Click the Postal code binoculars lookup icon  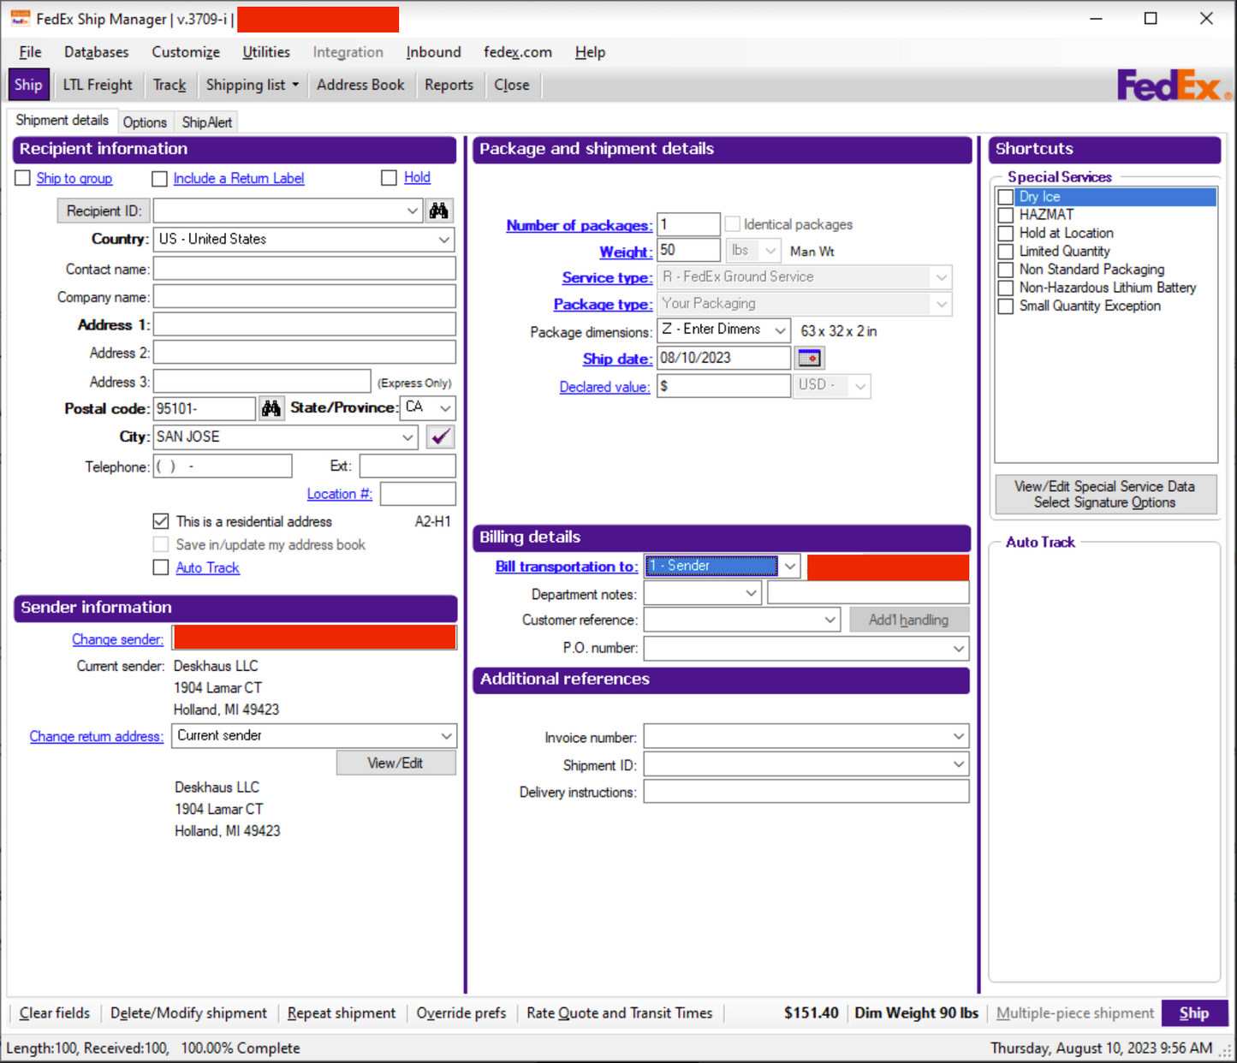point(271,408)
